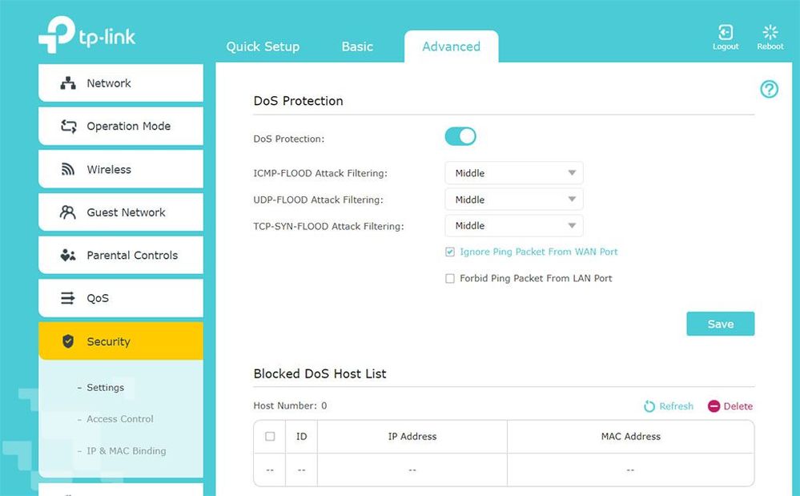The width and height of the screenshot is (800, 496).
Task: Open the Parental Controls menu item
Action: 121,255
